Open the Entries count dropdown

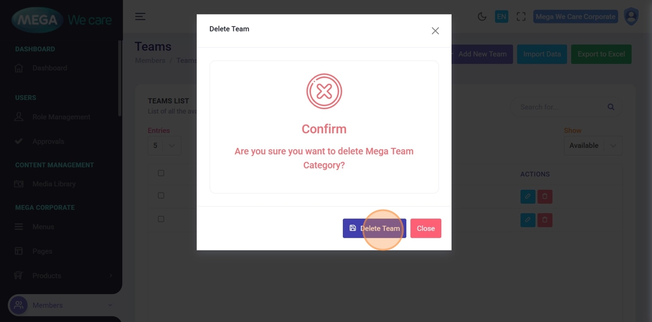tap(164, 146)
